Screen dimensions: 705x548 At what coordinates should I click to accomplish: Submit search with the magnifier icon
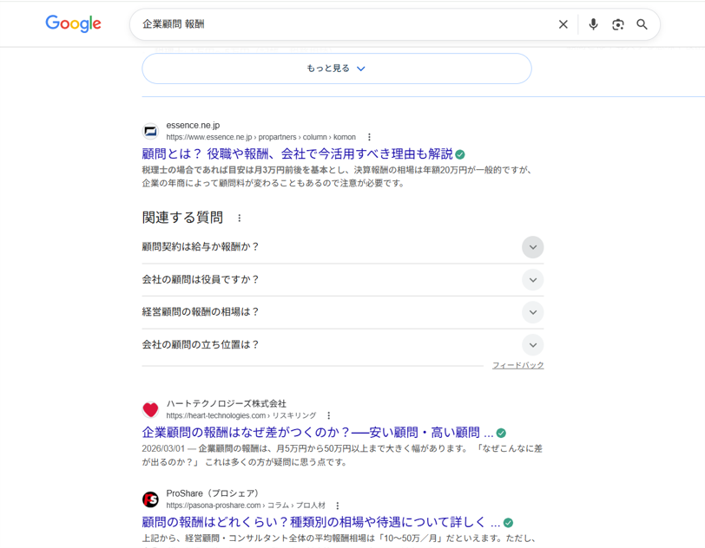pyautogui.click(x=642, y=24)
